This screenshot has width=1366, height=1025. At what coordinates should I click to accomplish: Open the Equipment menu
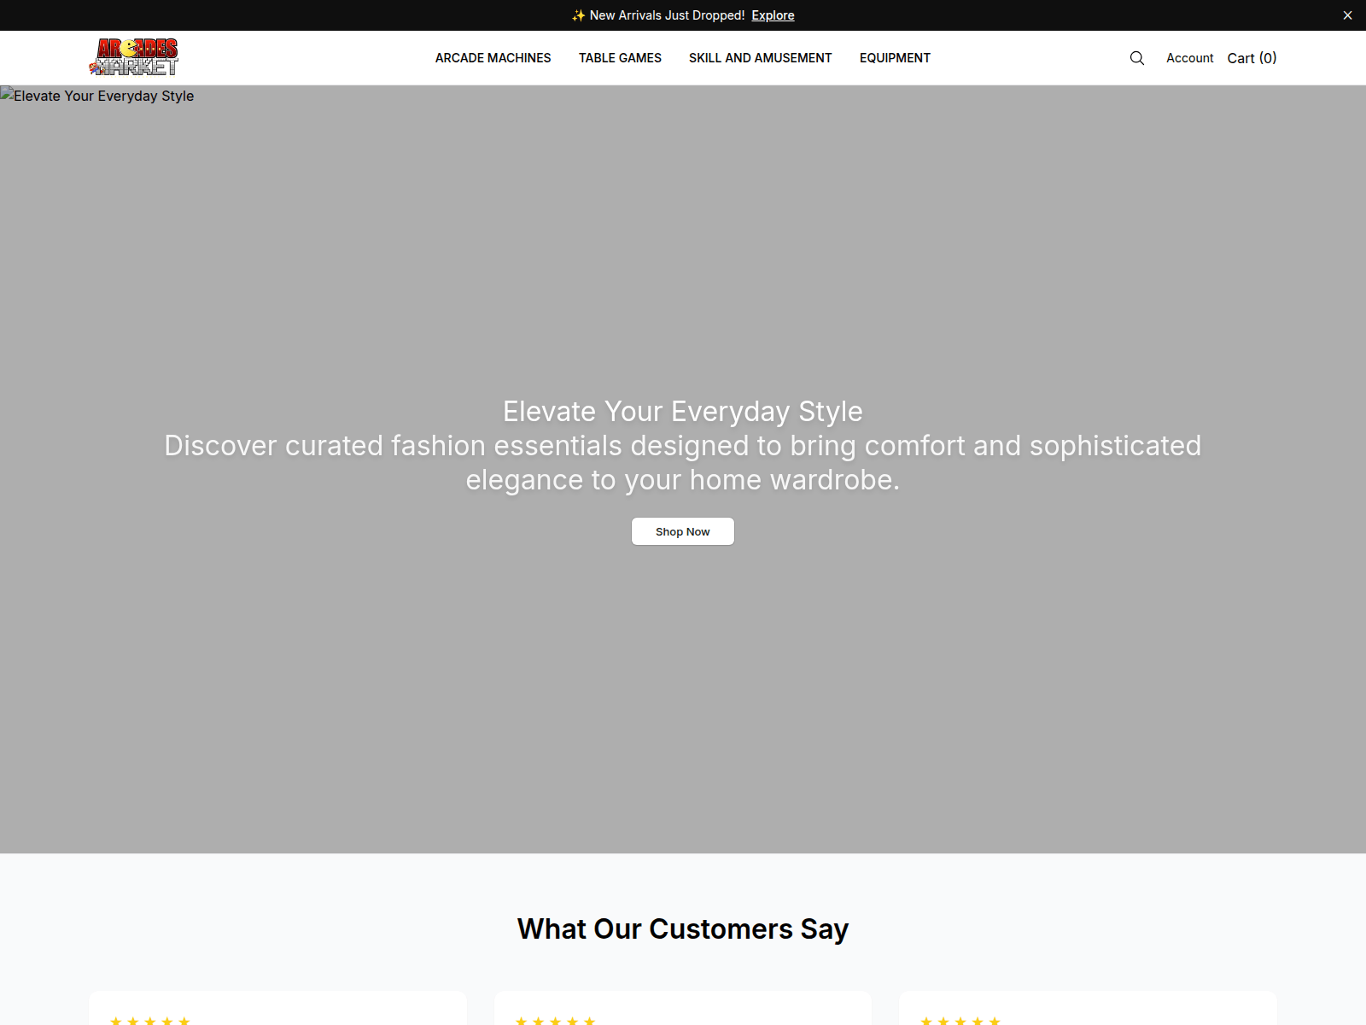pos(895,58)
